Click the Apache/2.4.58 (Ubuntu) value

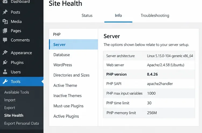(x=165, y=65)
